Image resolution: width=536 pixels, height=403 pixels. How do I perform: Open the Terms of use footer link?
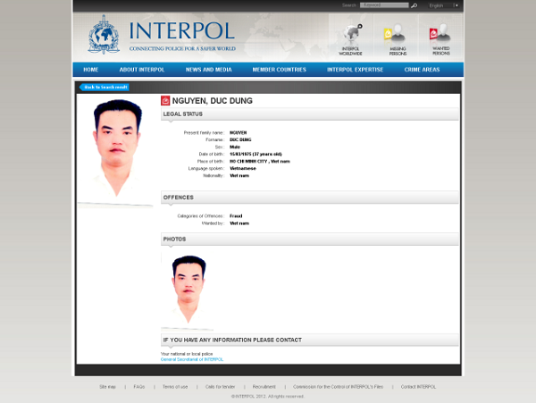pyautogui.click(x=174, y=387)
